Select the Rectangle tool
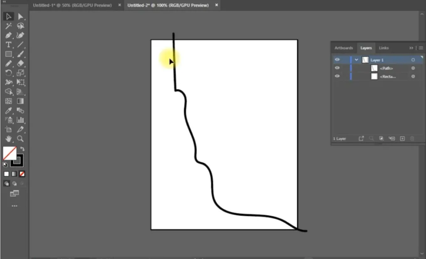 8,54
